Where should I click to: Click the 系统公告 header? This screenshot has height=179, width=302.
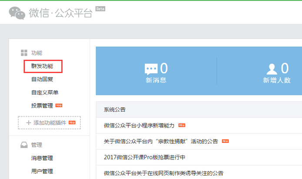(x=115, y=110)
